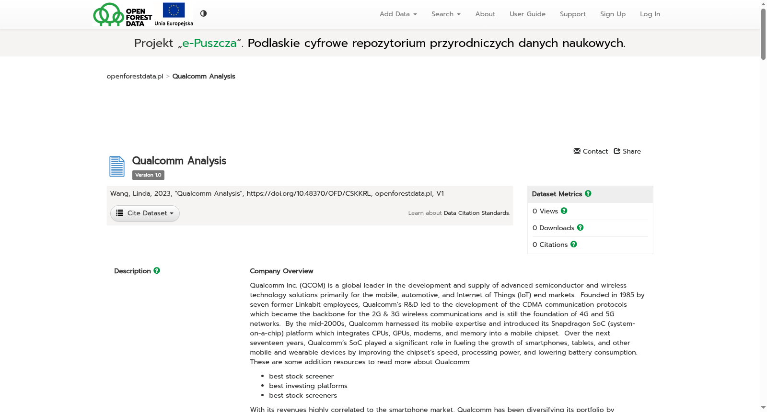Click the Contact link text
This screenshot has width=767, height=412.
point(595,151)
